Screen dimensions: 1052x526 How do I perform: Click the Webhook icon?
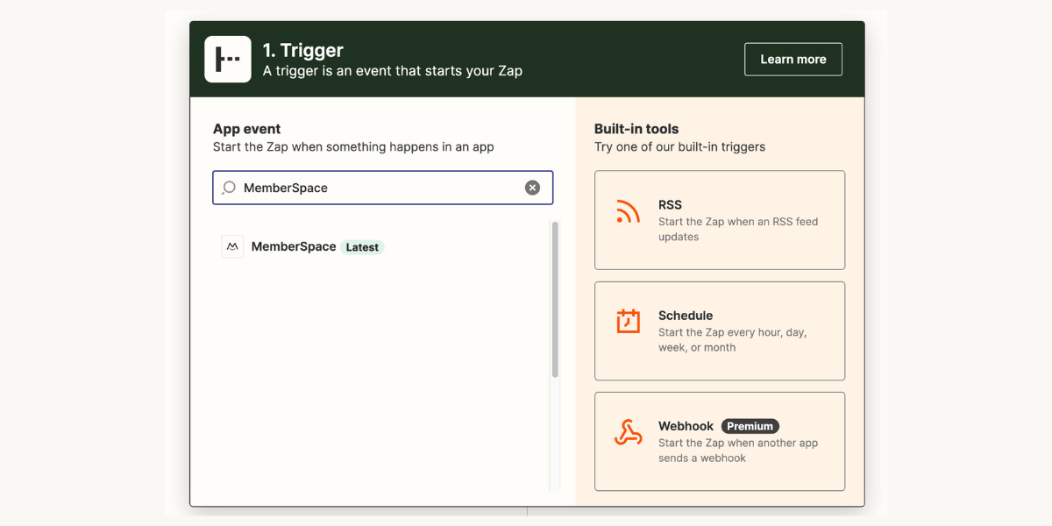point(628,433)
